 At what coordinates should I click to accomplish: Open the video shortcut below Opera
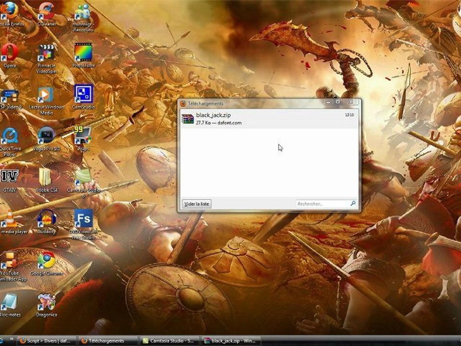(11, 100)
